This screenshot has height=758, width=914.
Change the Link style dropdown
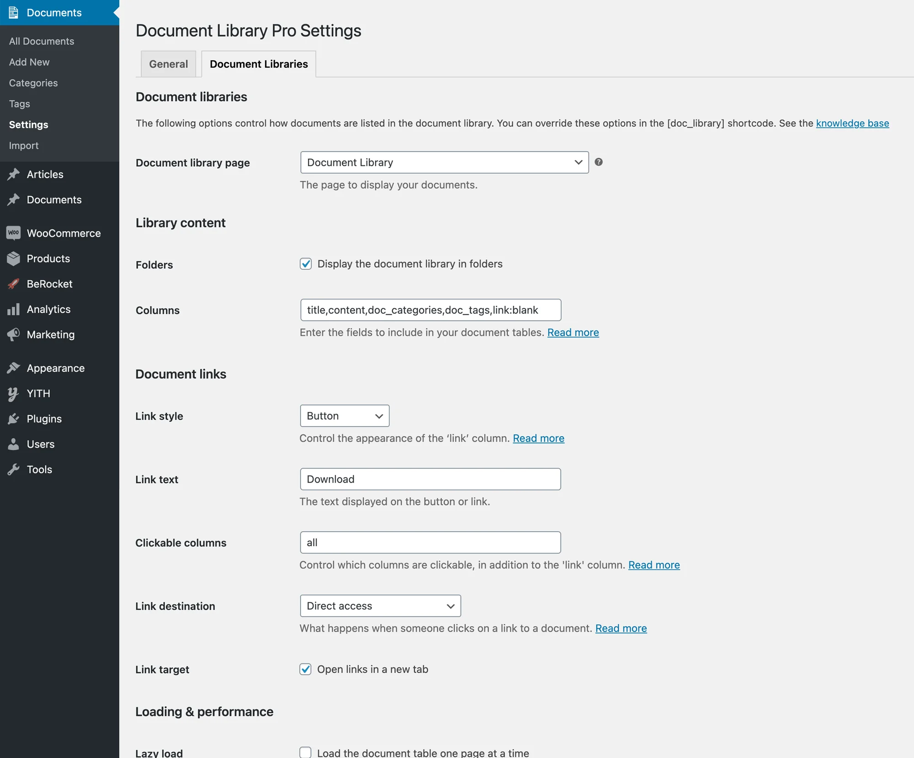pos(344,416)
